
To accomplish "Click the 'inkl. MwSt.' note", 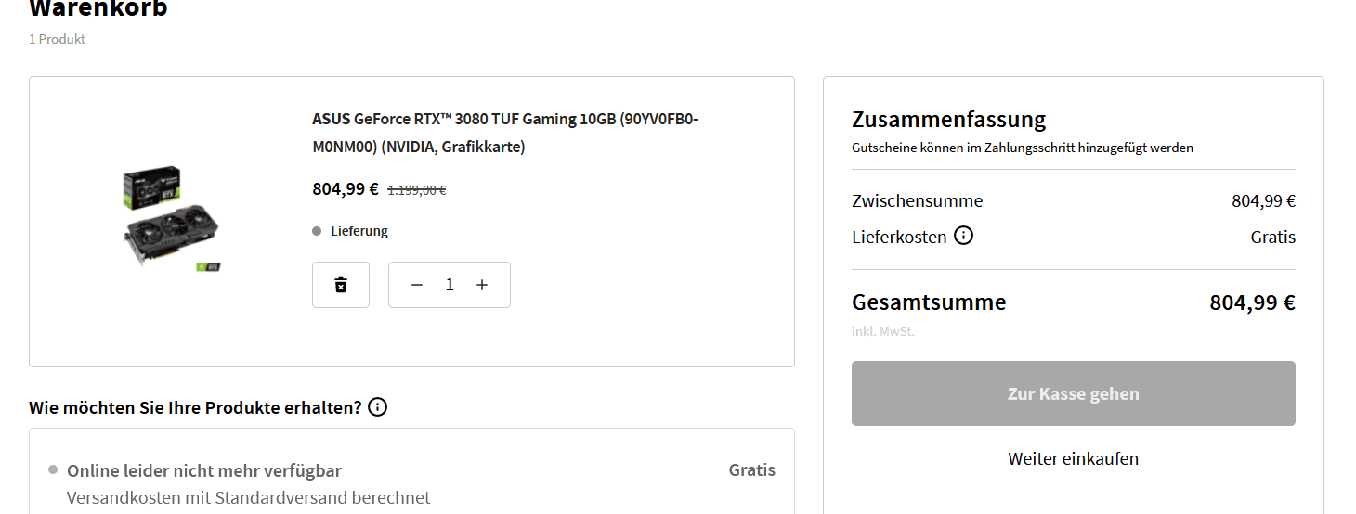I will (882, 331).
